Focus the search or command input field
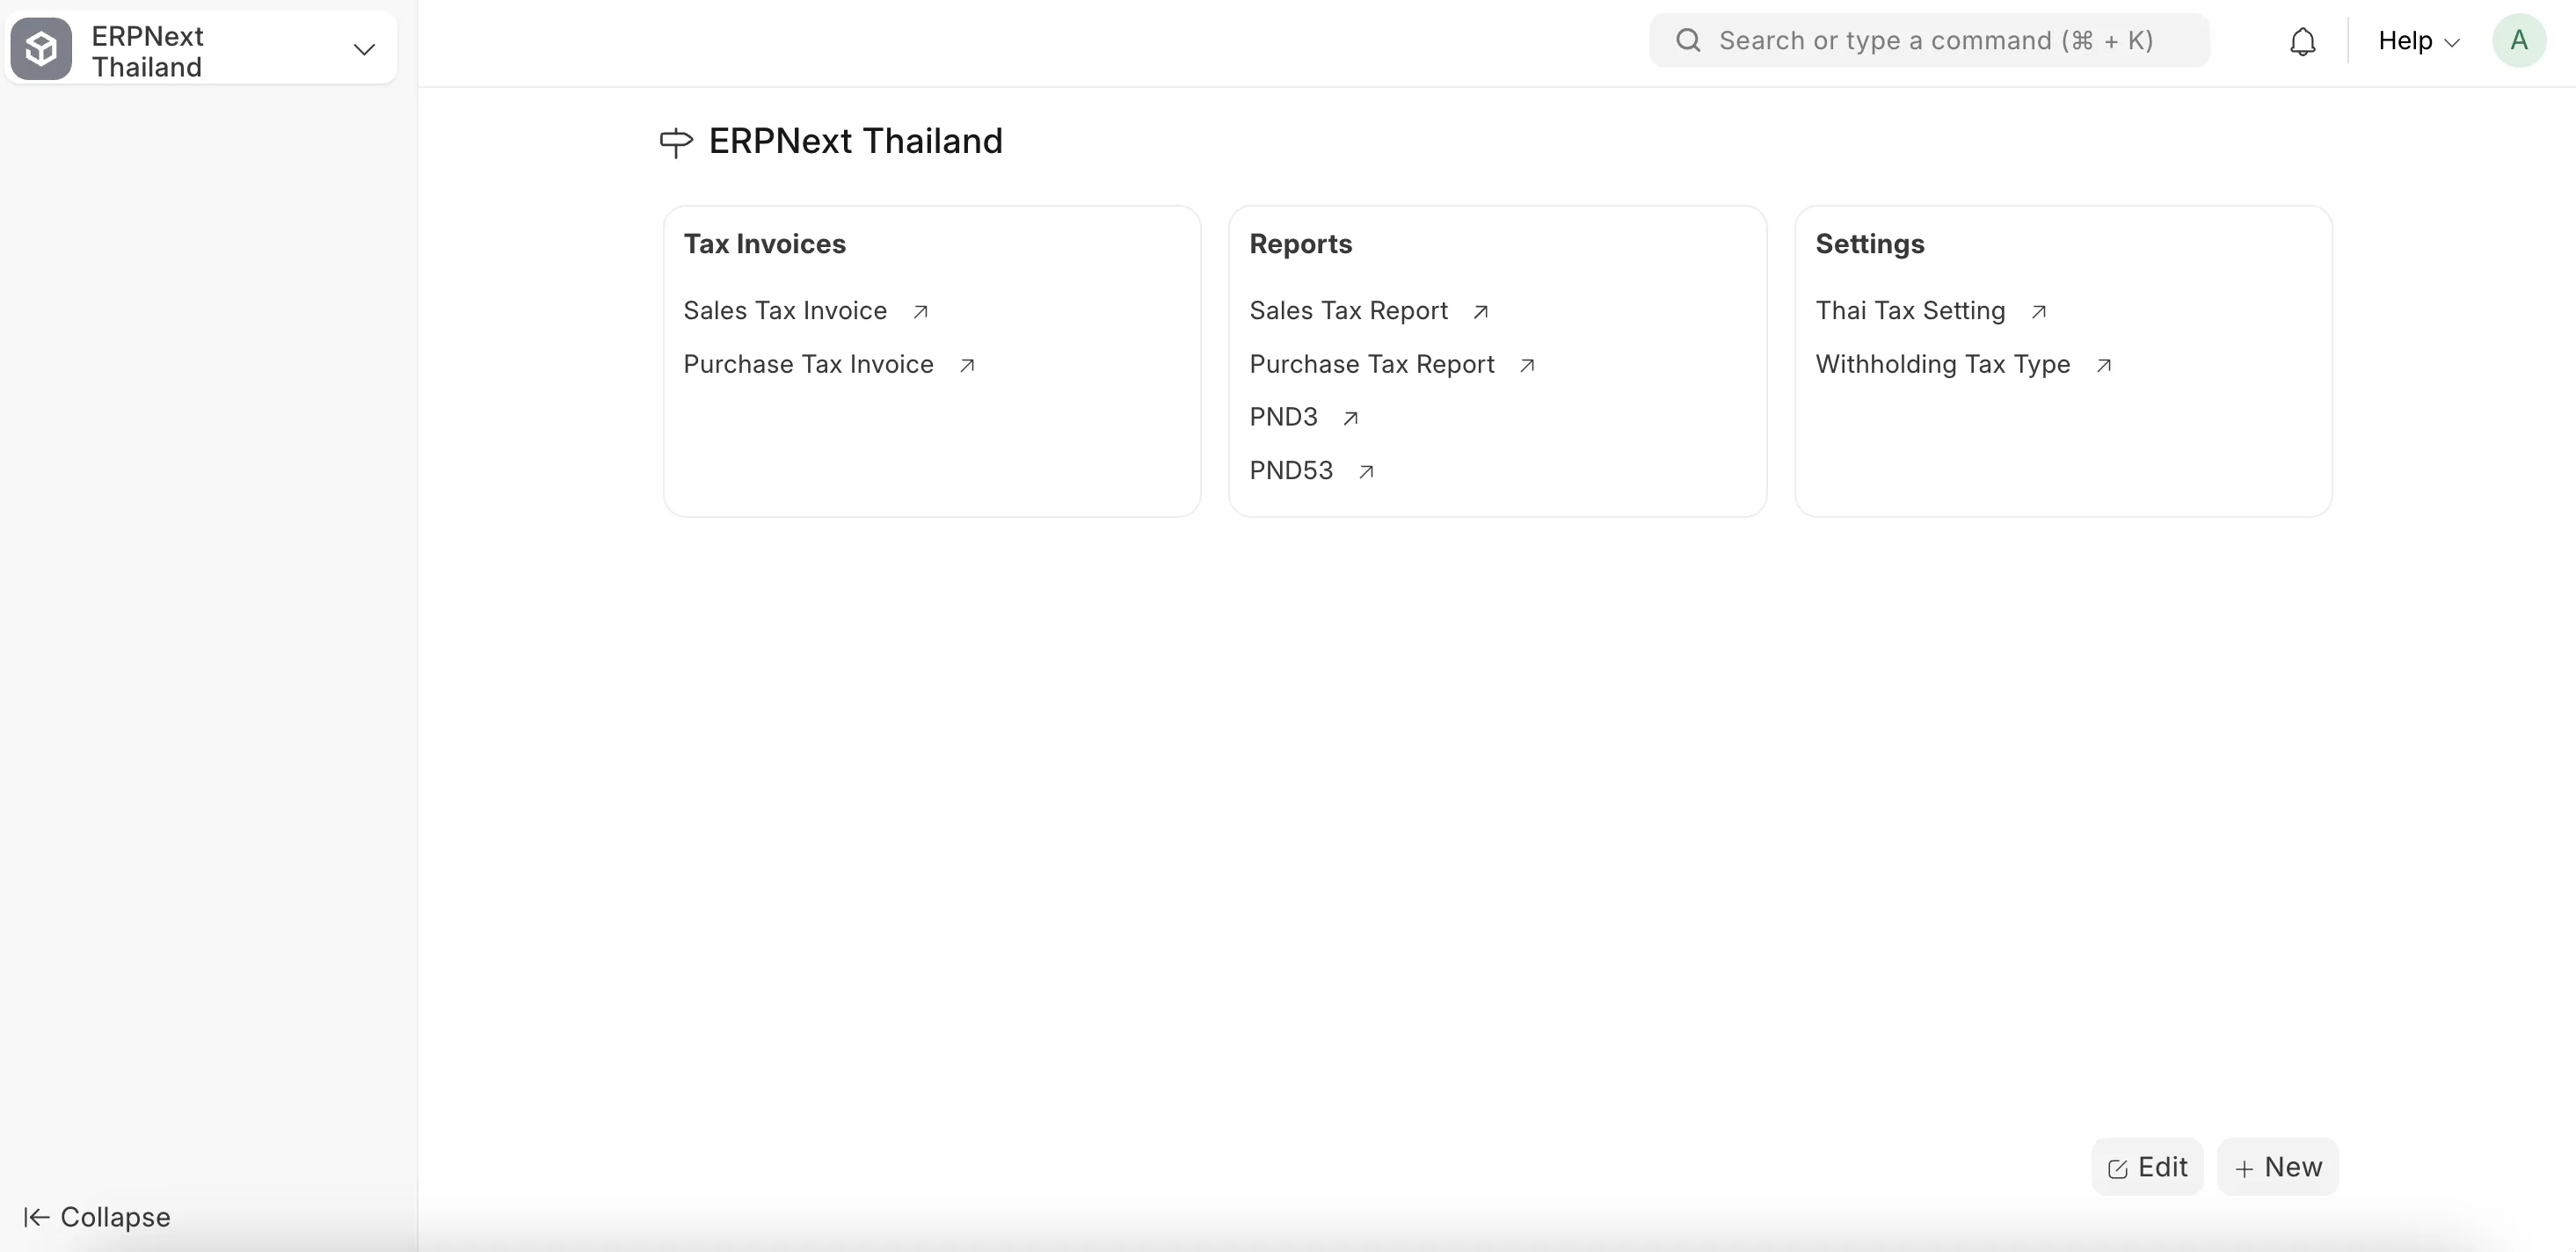 click(x=1929, y=41)
